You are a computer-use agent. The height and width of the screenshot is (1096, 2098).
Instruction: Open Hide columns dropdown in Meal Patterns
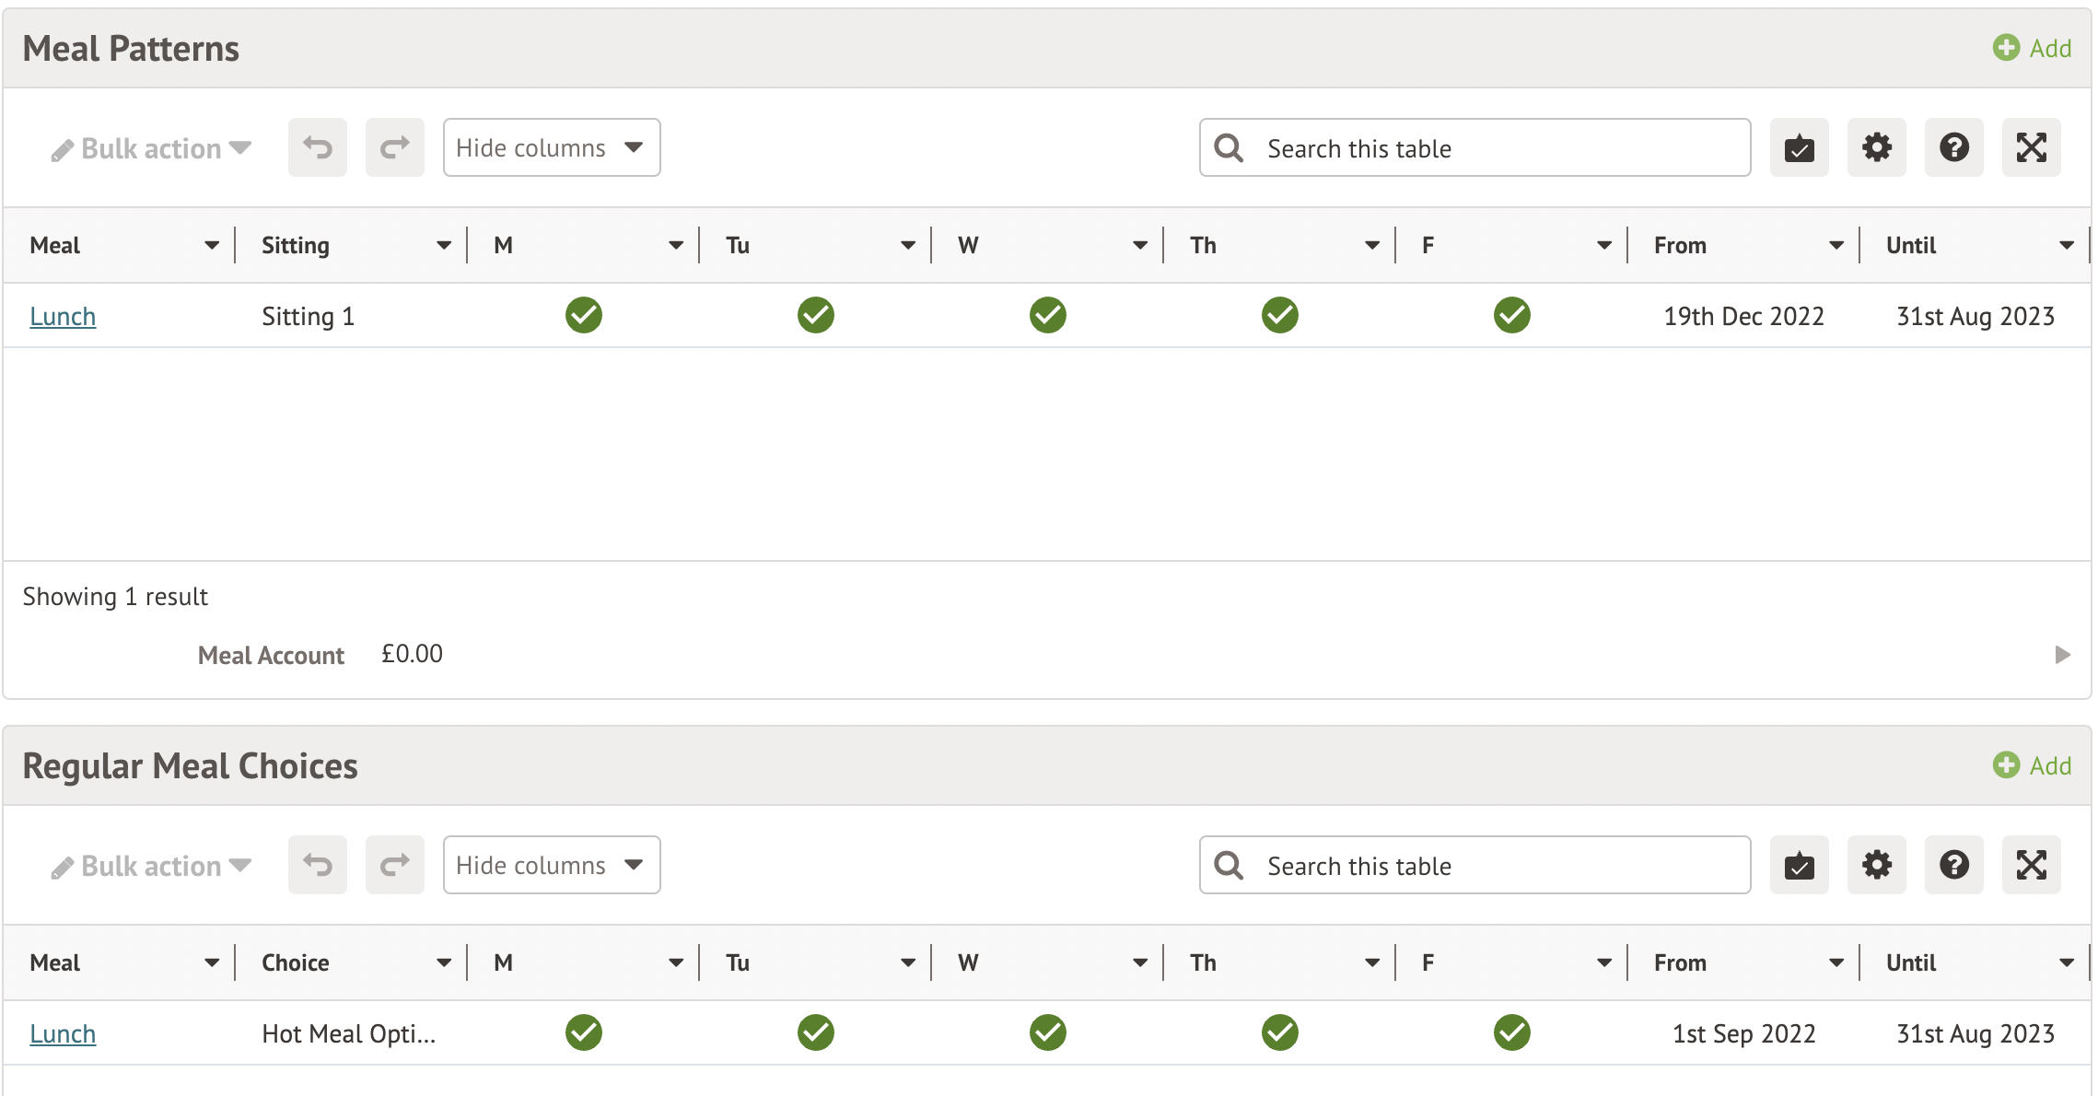[551, 147]
